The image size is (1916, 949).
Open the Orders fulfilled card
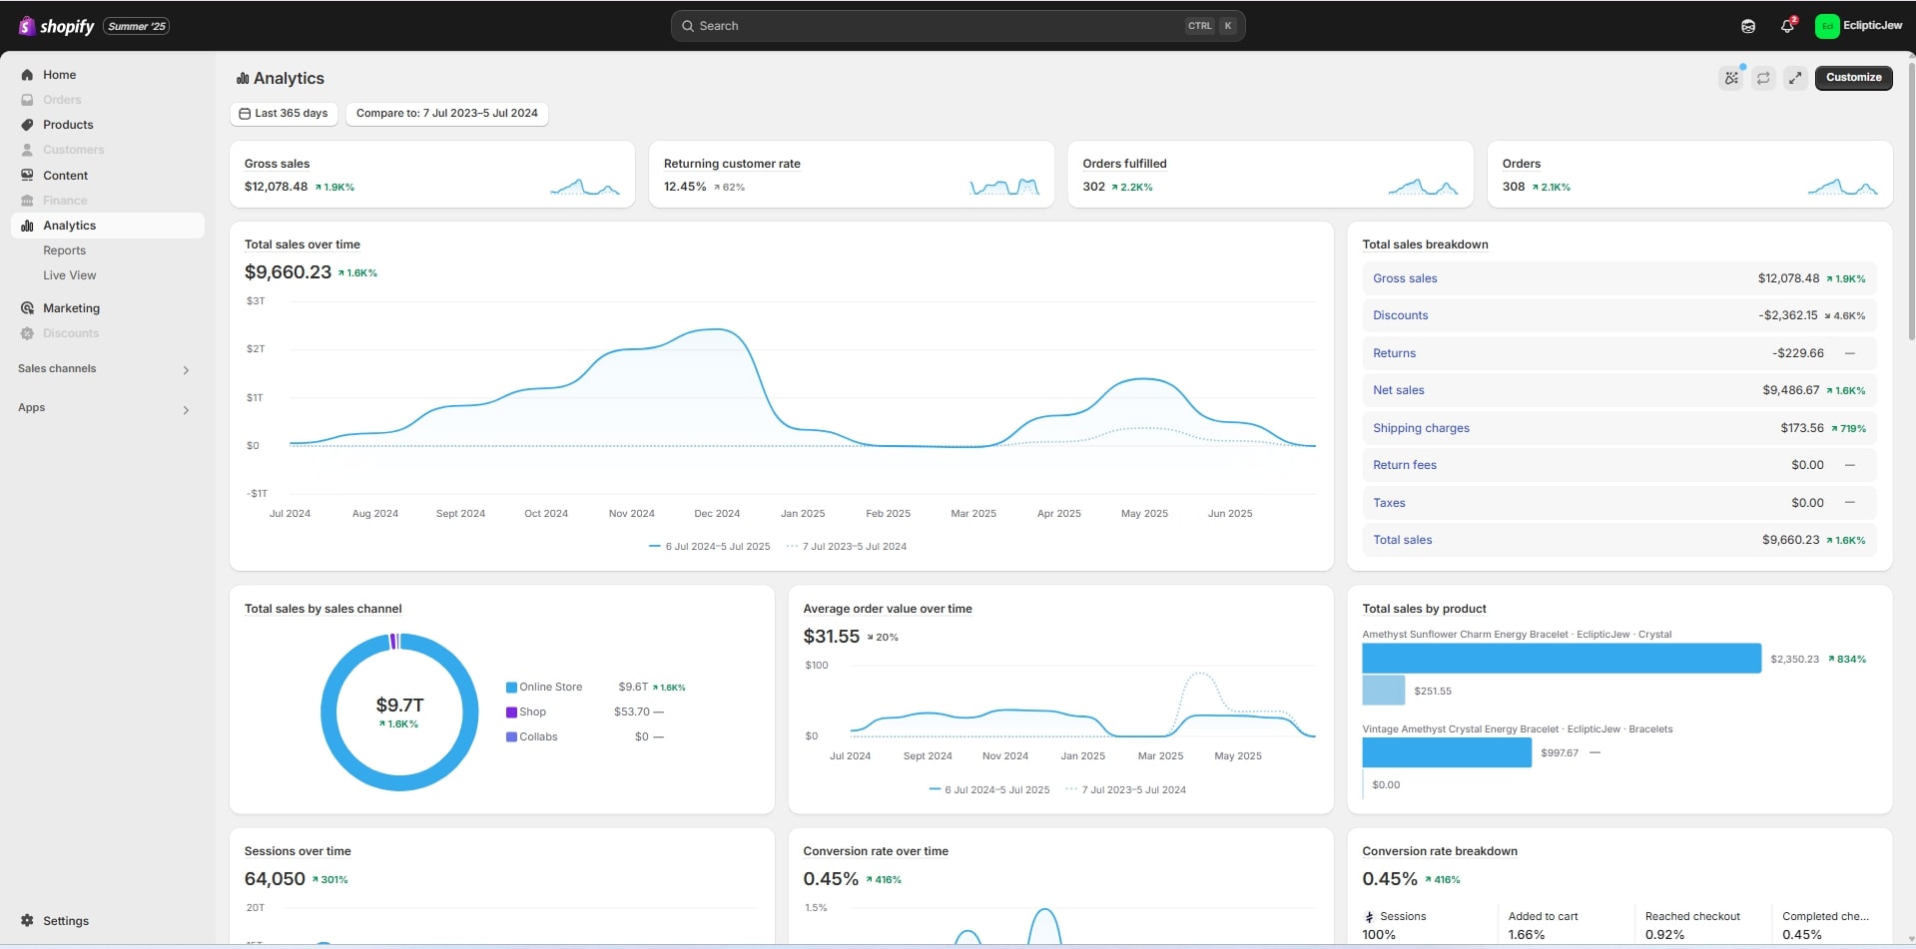(1271, 175)
